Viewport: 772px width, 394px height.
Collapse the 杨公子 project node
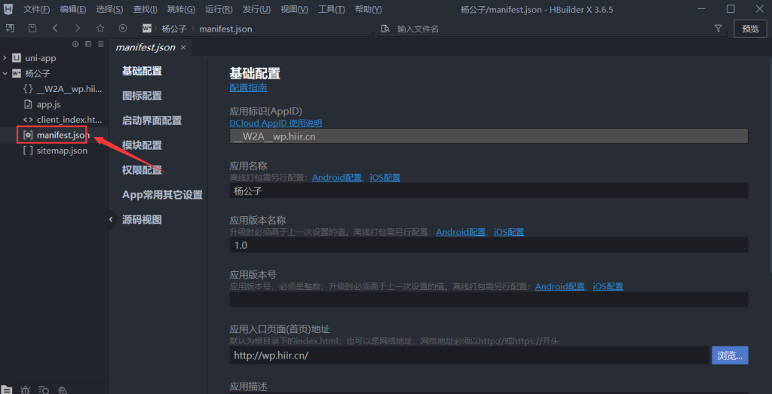point(5,73)
